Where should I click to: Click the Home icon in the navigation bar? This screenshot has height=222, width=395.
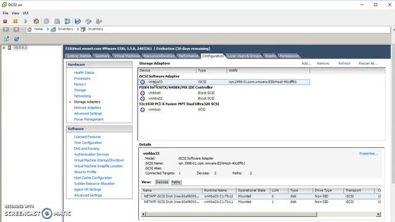29,29
